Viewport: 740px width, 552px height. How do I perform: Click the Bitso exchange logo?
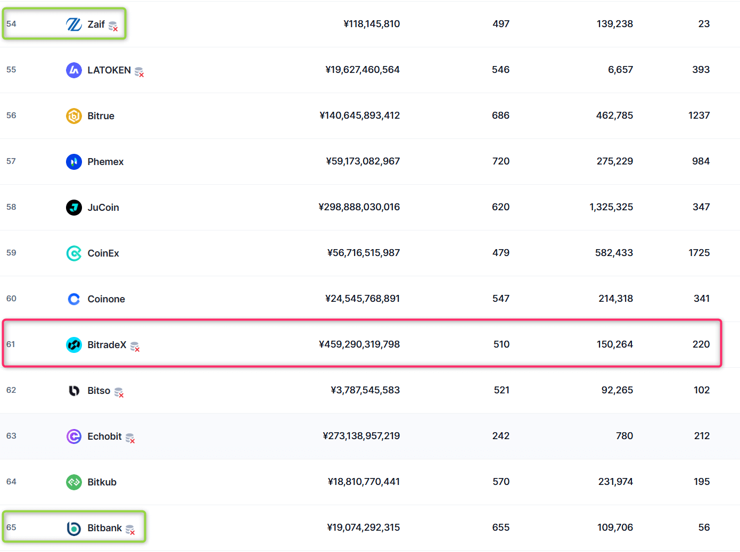click(x=73, y=391)
